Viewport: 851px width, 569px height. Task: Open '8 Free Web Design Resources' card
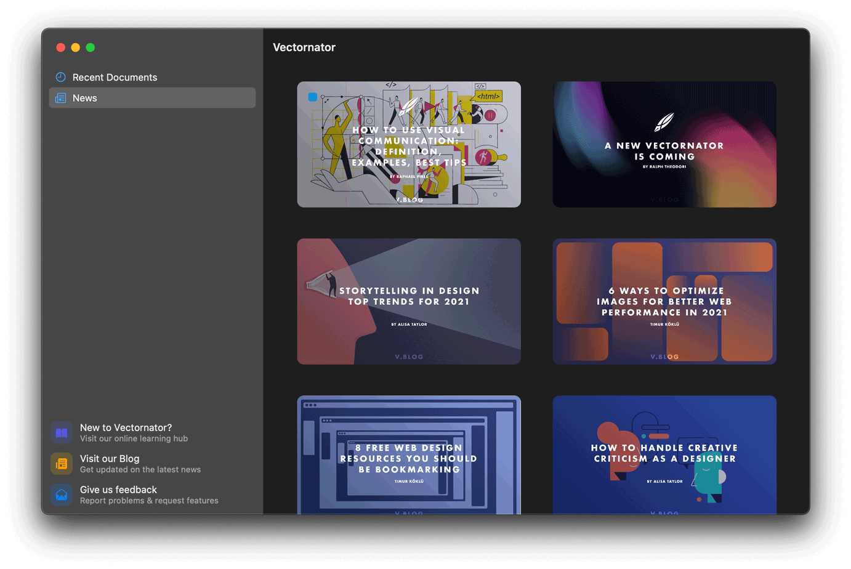tap(409, 455)
